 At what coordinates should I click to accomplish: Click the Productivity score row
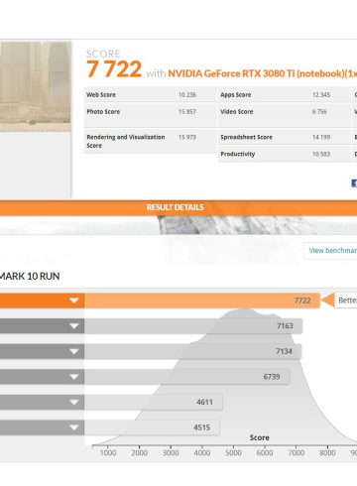pos(285,154)
